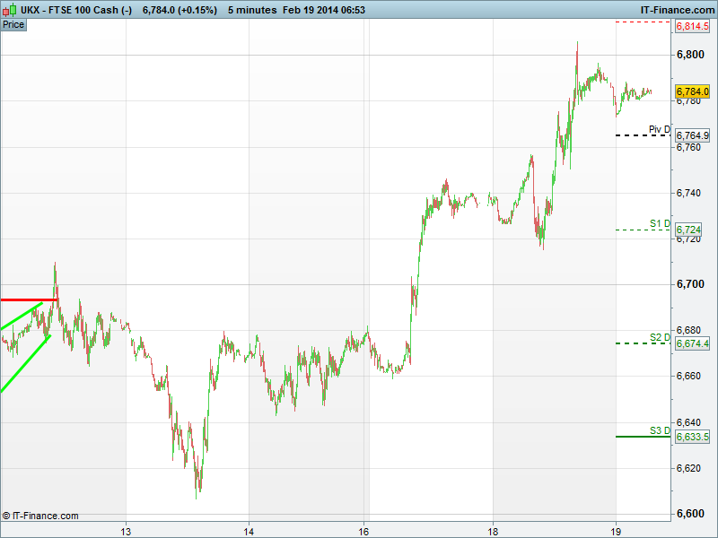This screenshot has height=538, width=718.
Task: Click the 6,700 level on price axis
Action: (x=690, y=284)
